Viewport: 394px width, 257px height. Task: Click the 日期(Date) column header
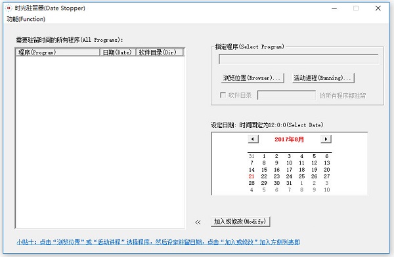pyautogui.click(x=118, y=52)
